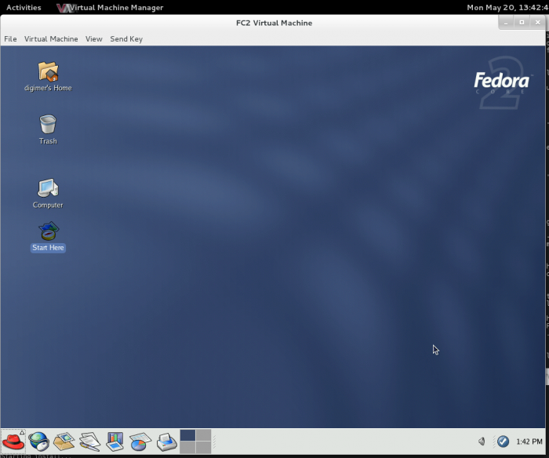Launch the web browser from the panel
Viewport: 549px width, 458px height.
[x=39, y=442]
